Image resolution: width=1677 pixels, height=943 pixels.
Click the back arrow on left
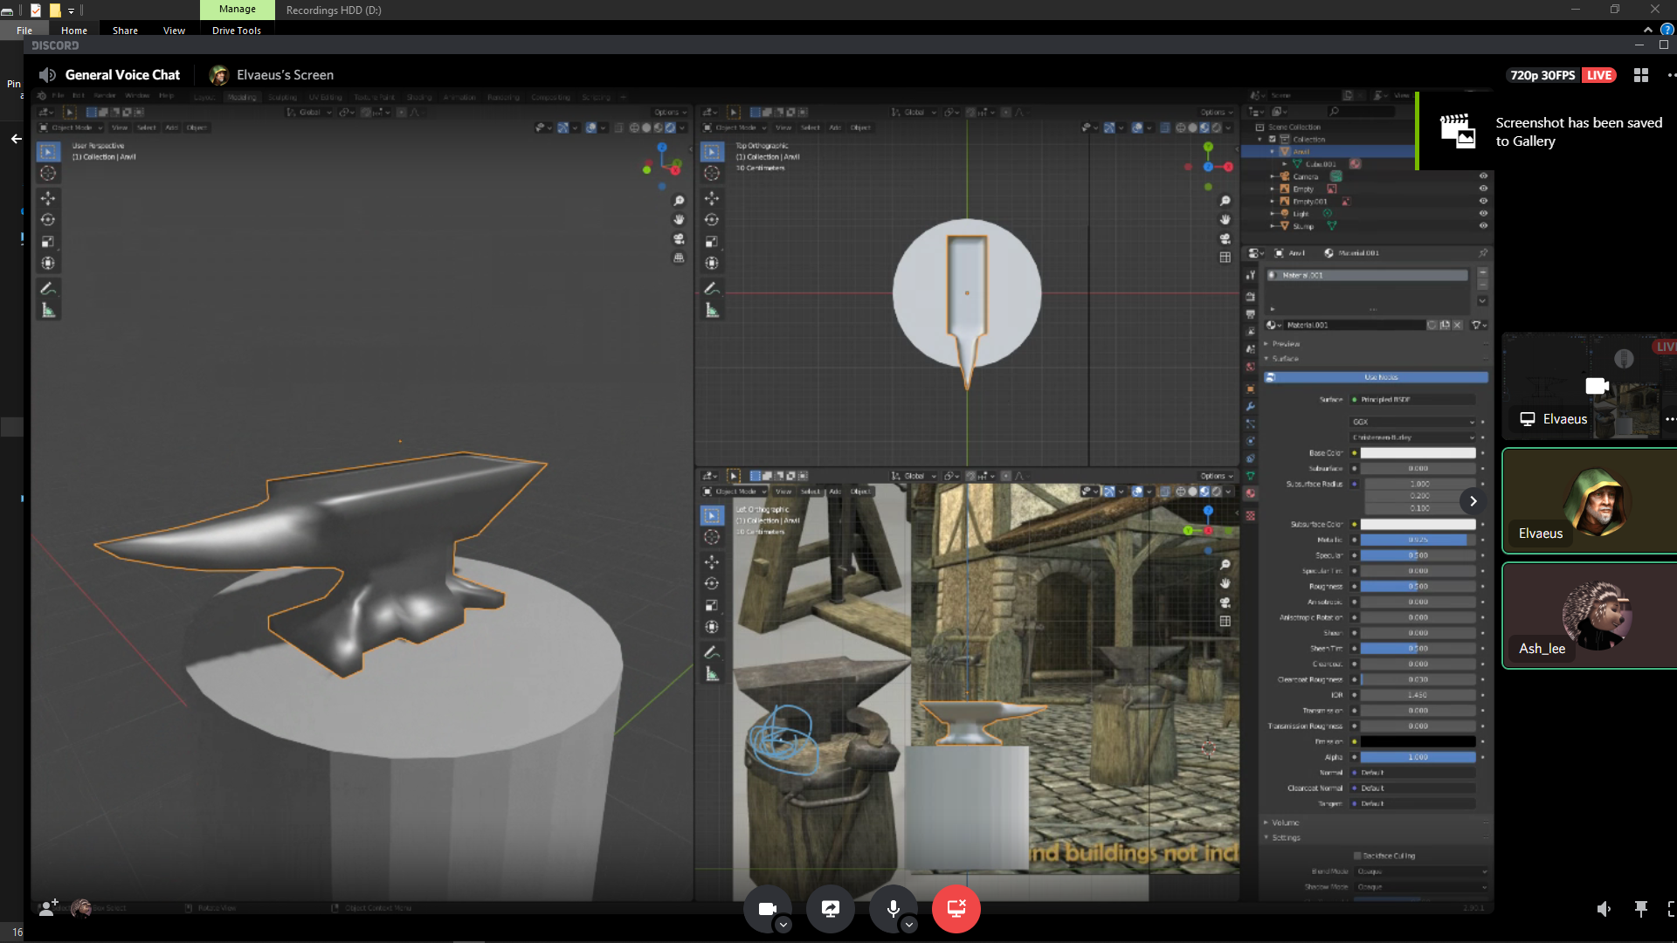tap(16, 139)
